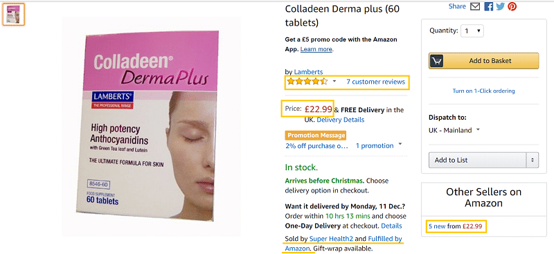The width and height of the screenshot is (554, 254).
Task: Open the Add to List split arrow
Action: (x=533, y=160)
